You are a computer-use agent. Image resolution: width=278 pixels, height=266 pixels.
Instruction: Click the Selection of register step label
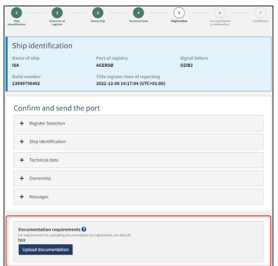(x=57, y=23)
